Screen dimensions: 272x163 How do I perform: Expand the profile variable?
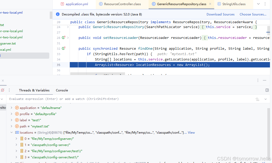12,114
